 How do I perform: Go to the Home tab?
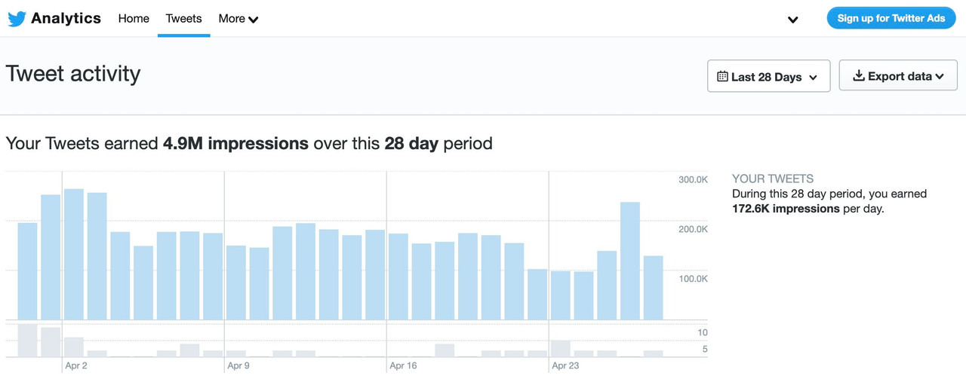click(x=134, y=19)
